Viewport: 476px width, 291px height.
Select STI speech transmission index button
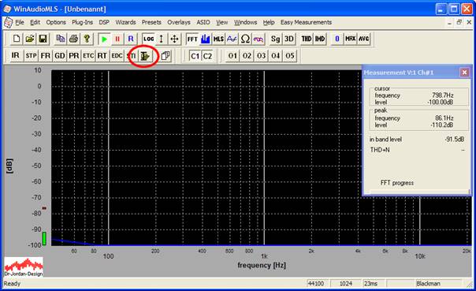coord(131,55)
